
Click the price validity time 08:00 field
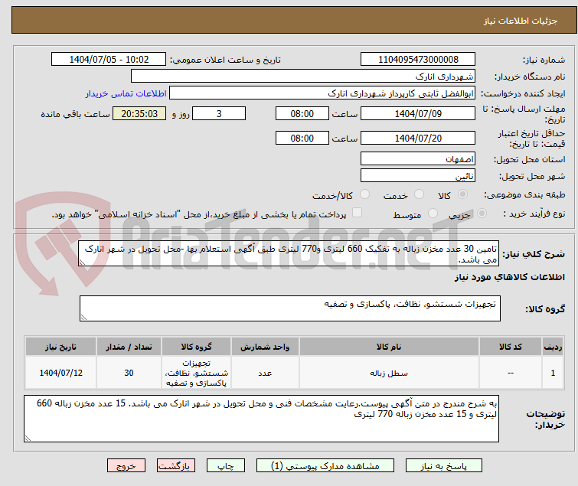[x=302, y=138]
